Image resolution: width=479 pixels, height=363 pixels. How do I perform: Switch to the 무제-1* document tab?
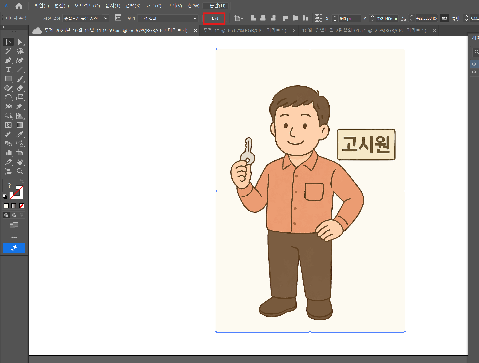[245, 31]
